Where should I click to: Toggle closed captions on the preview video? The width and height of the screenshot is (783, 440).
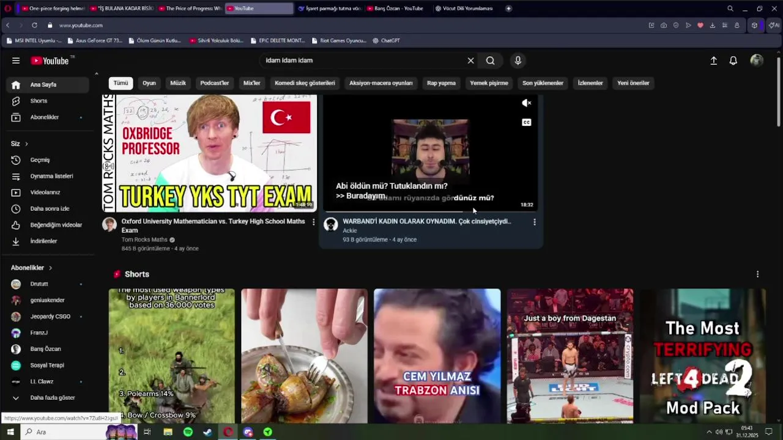coord(526,122)
